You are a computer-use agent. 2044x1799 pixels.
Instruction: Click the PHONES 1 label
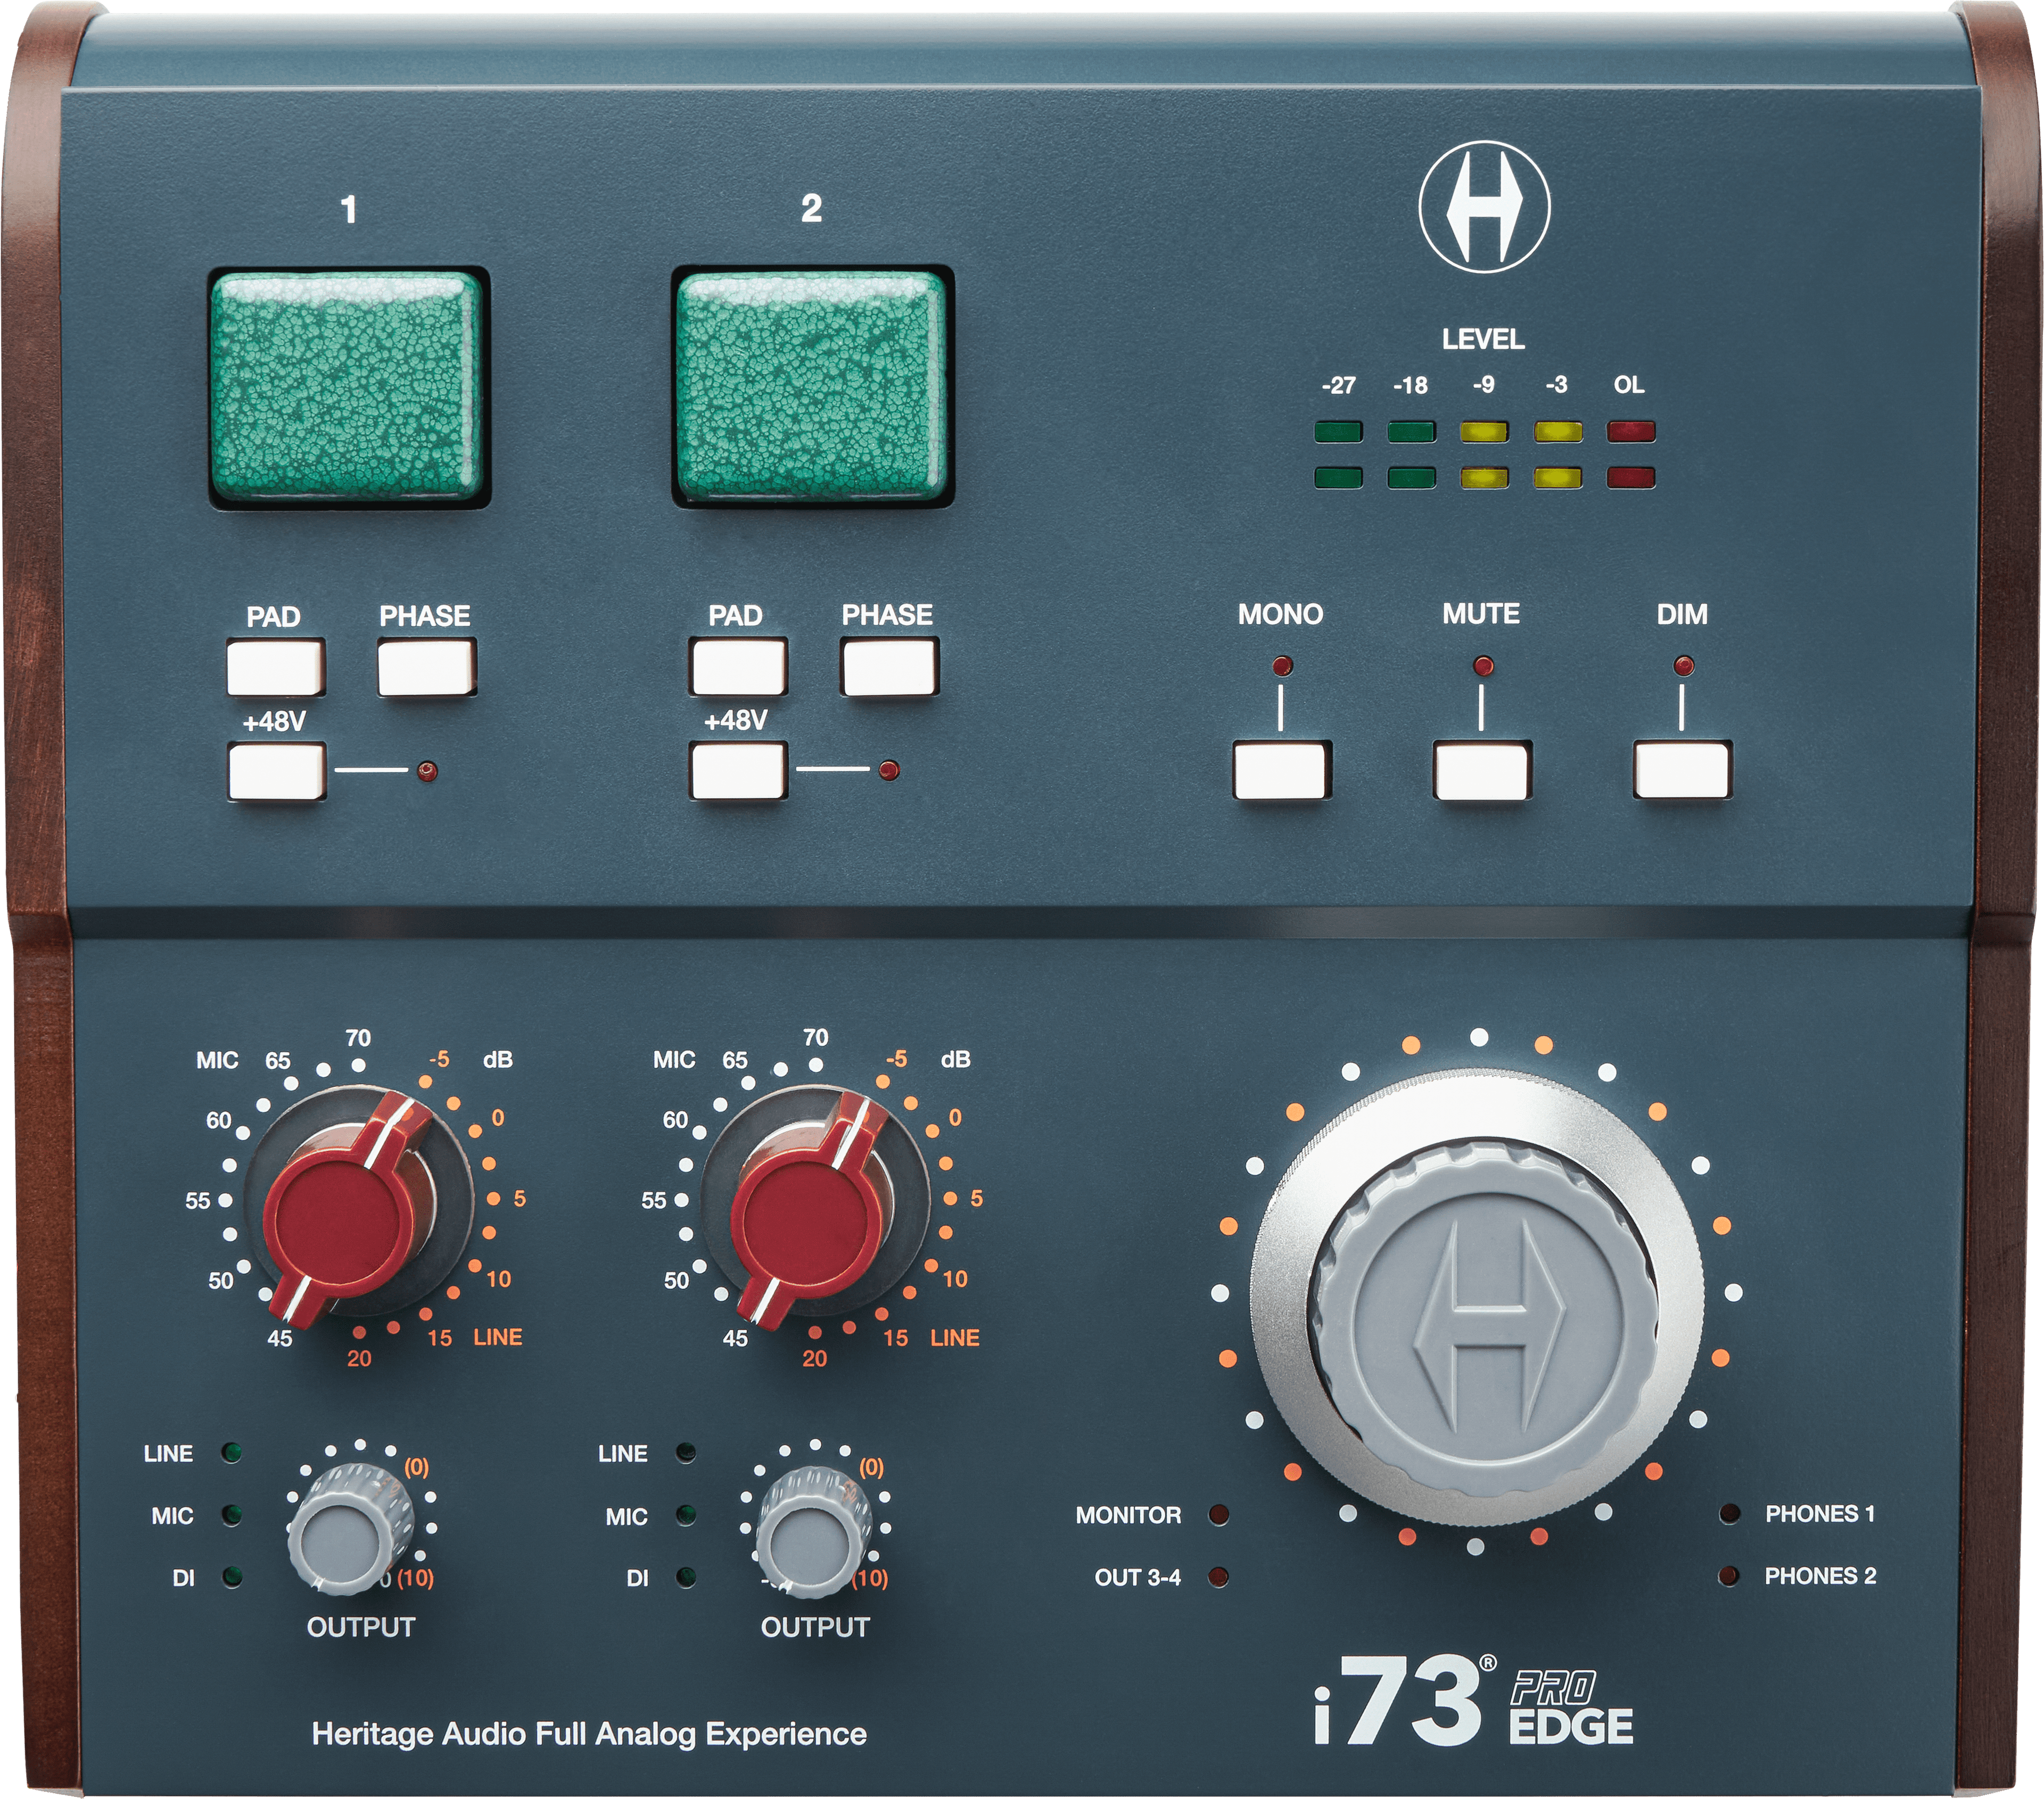click(x=1819, y=1514)
